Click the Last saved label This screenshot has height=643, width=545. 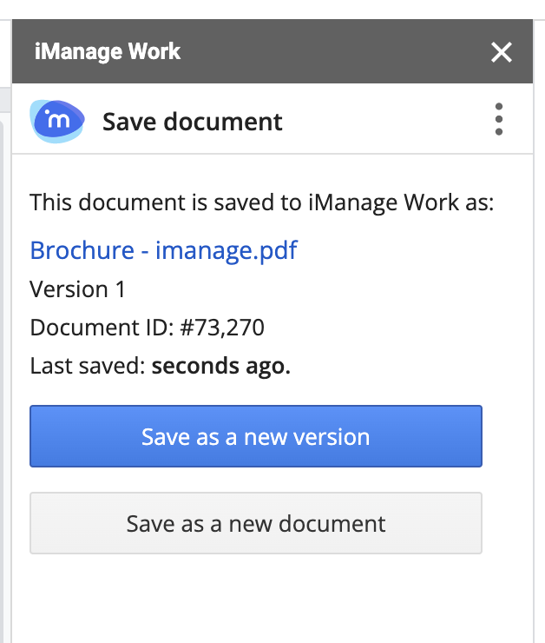click(88, 366)
